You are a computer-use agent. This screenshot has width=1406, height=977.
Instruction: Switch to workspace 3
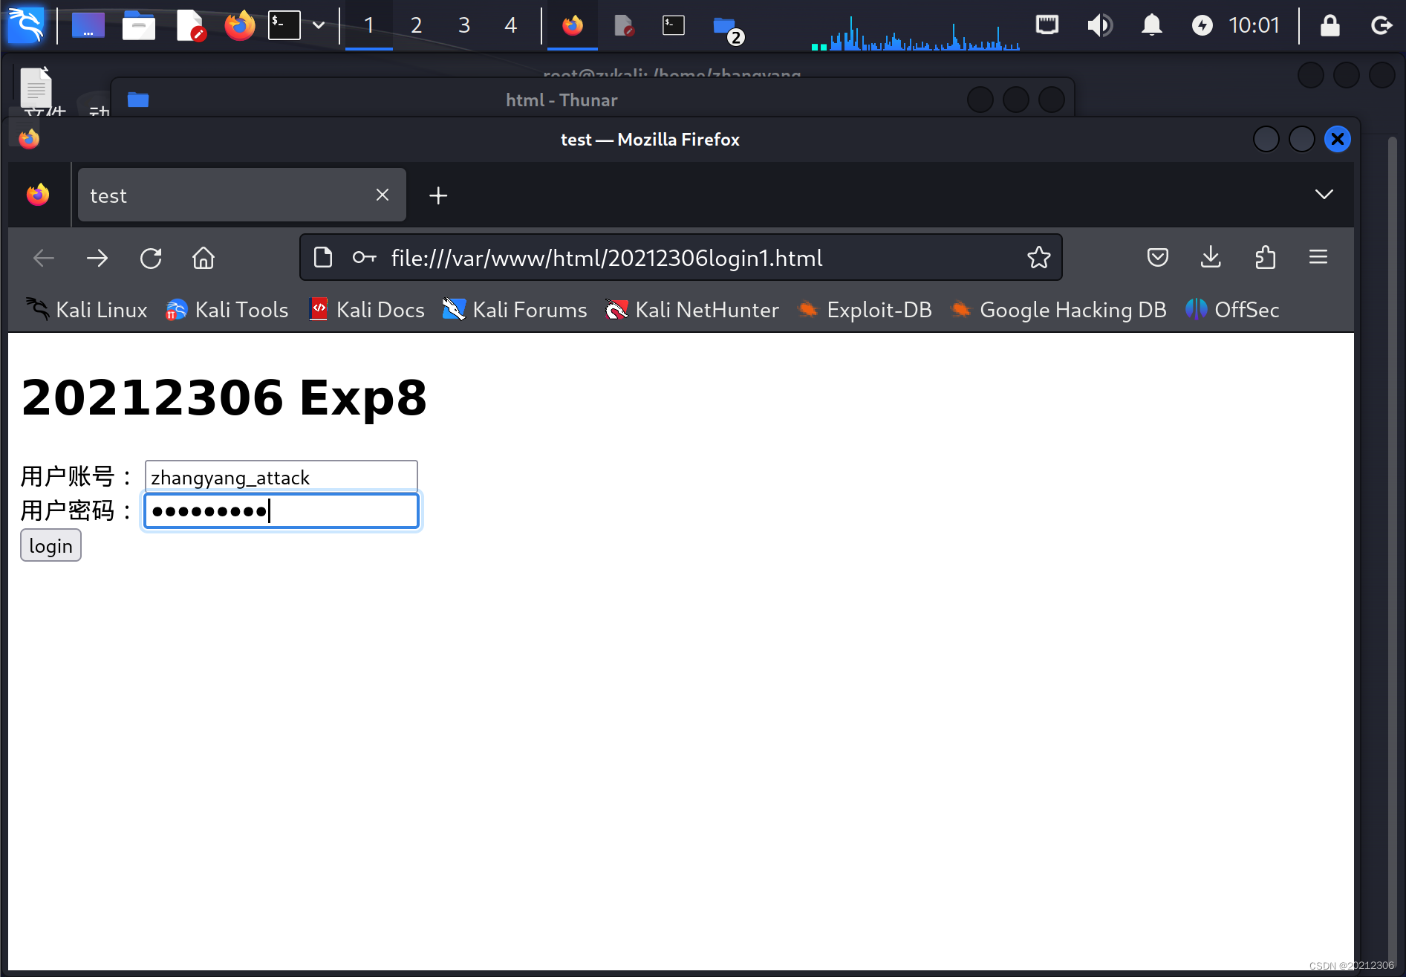click(x=464, y=25)
